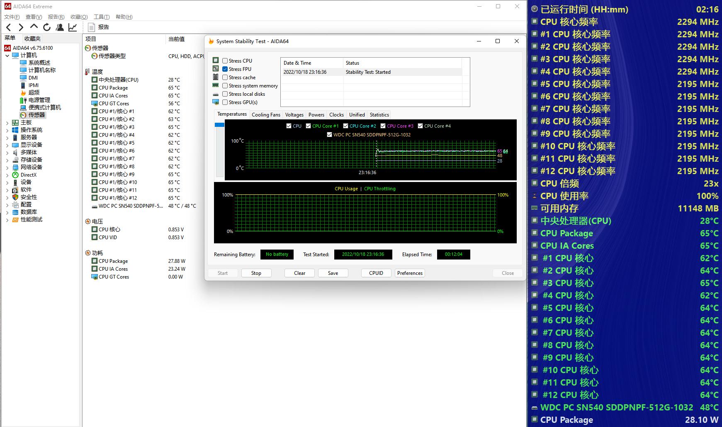Switch to the Cooling Fans tab

(x=266, y=115)
